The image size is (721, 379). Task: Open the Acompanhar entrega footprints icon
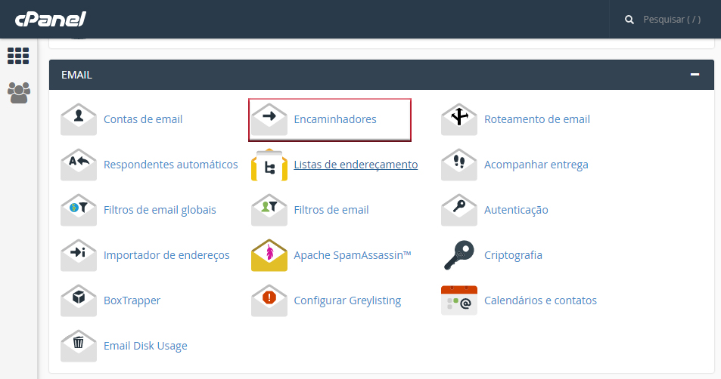[x=459, y=165]
